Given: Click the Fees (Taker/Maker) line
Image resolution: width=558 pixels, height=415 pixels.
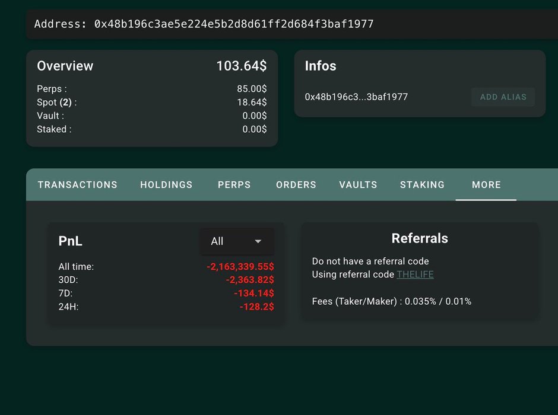Looking at the screenshot, I should 391,302.
